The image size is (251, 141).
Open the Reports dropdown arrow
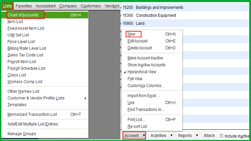197,136
